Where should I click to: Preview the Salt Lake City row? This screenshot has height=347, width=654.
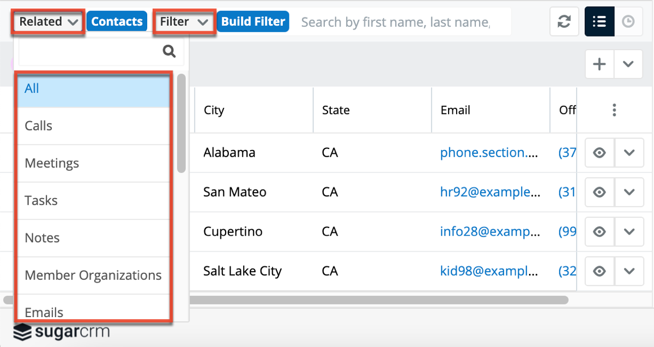click(x=599, y=271)
